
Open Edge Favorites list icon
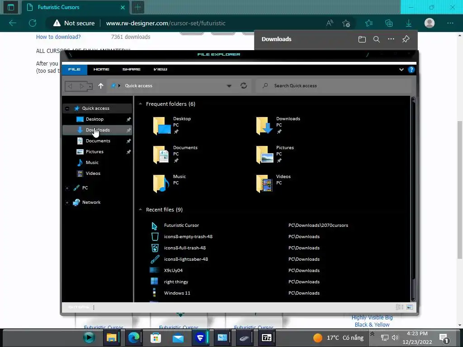point(369,23)
